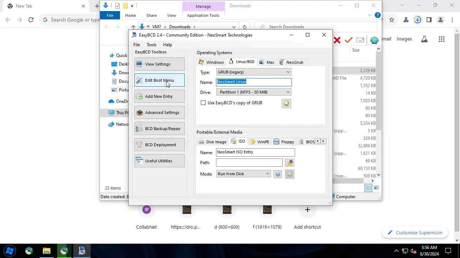460x258 pixels.
Task: Click the Add shortcut button
Action: [x=307, y=217]
